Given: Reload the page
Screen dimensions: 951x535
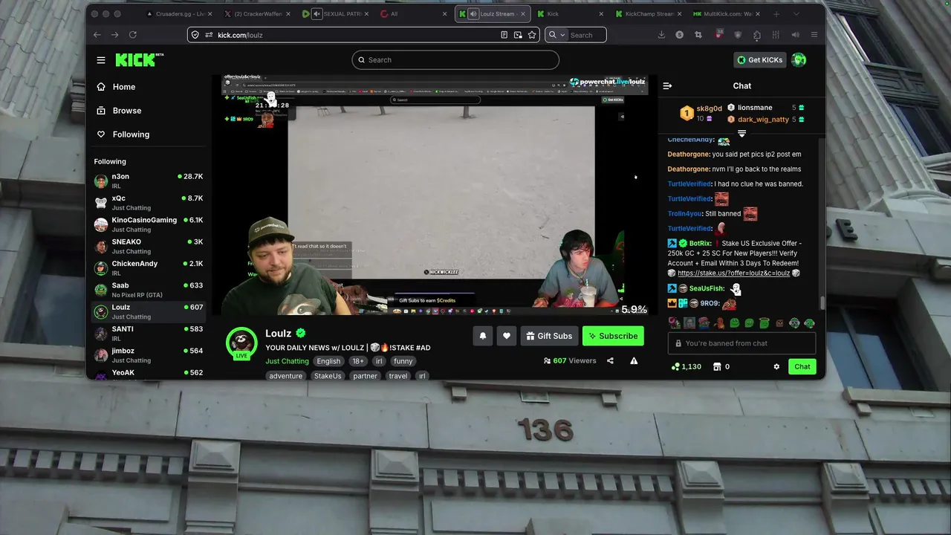Looking at the screenshot, I should (x=133, y=35).
